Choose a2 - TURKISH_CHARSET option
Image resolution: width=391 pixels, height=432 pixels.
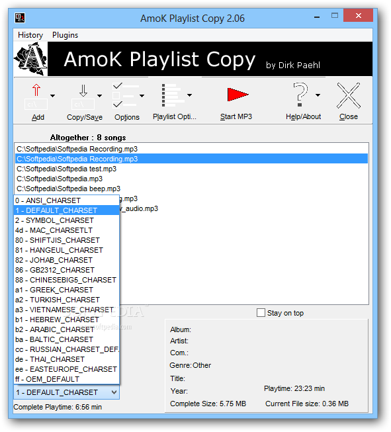(x=66, y=300)
